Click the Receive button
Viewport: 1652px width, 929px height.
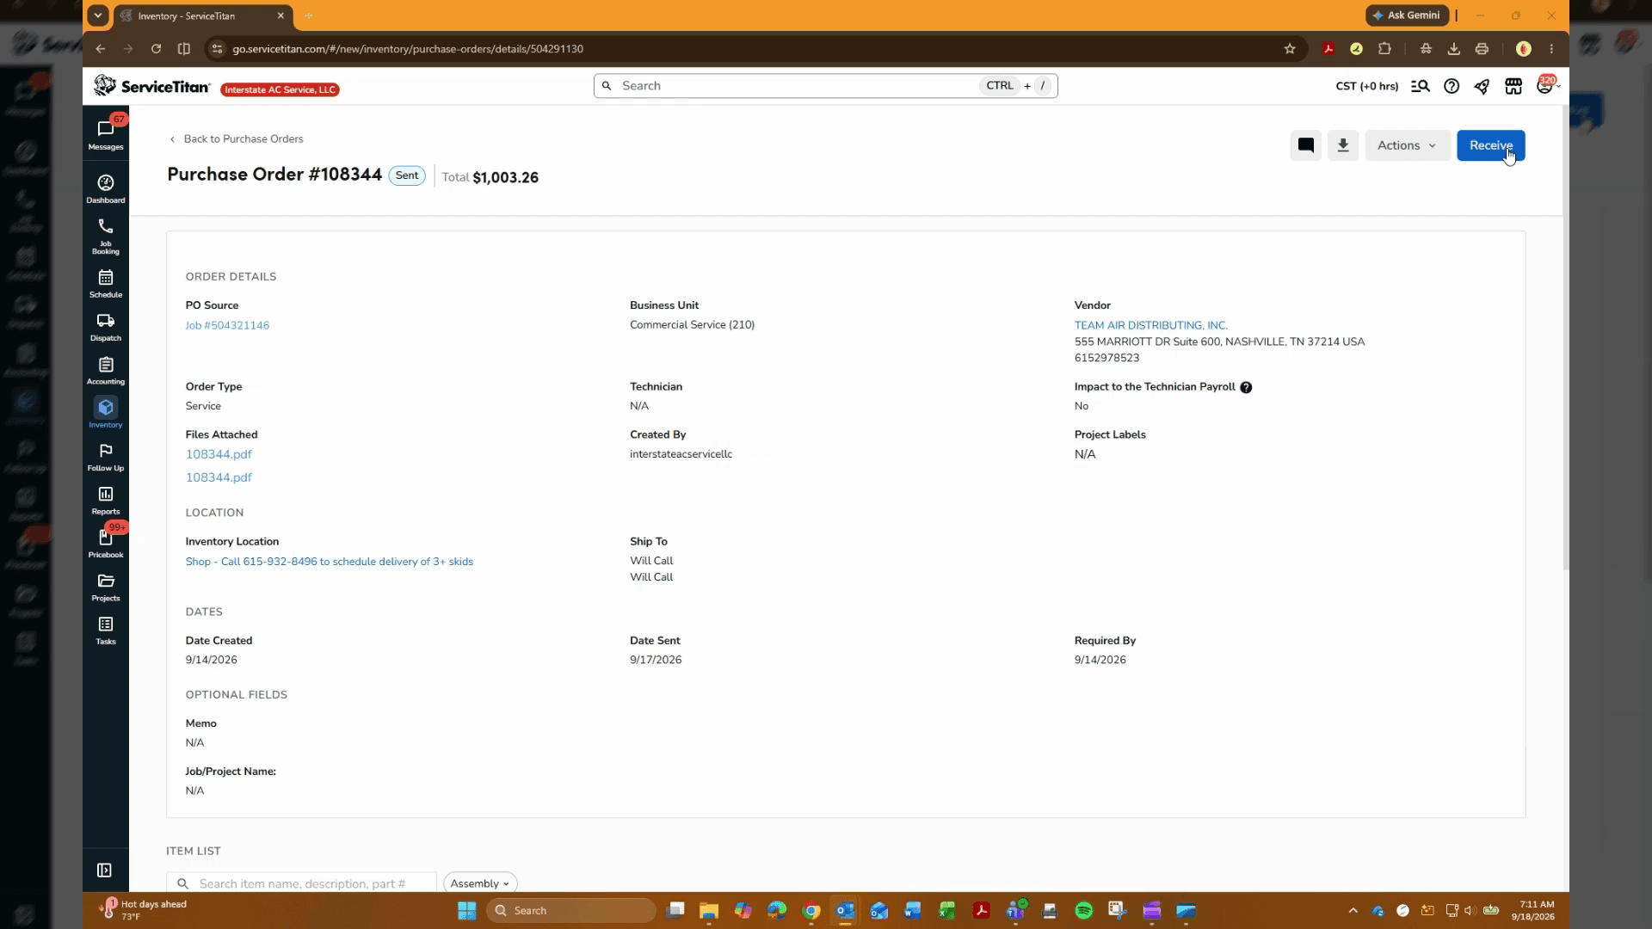(x=1490, y=145)
